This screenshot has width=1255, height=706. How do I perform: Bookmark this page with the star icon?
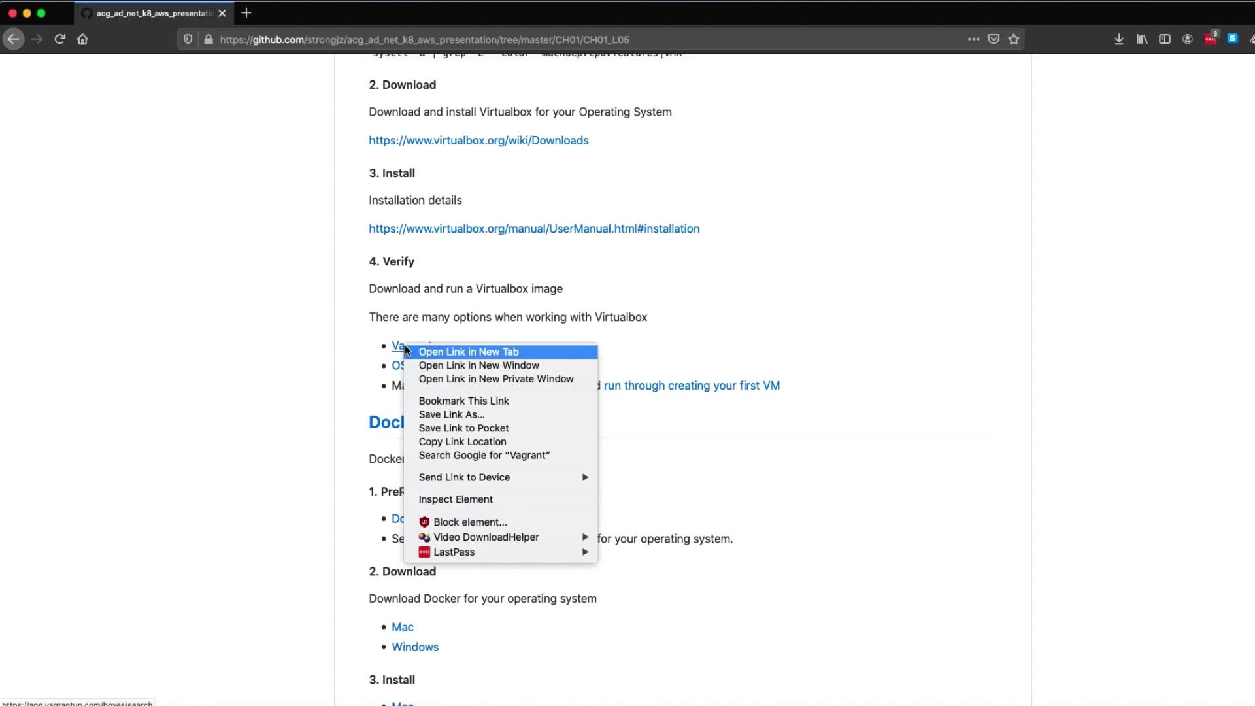1014,39
